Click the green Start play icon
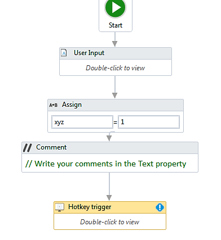This screenshot has height=240, width=221. [x=115, y=8]
